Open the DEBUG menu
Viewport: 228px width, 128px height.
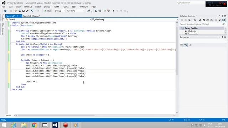(x=47, y=7)
